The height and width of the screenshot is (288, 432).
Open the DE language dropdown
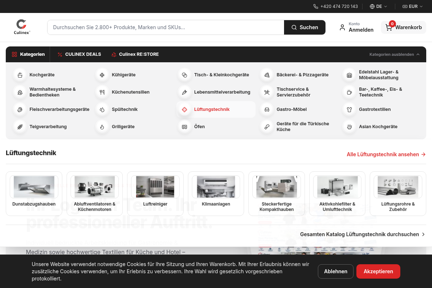pos(378,6)
